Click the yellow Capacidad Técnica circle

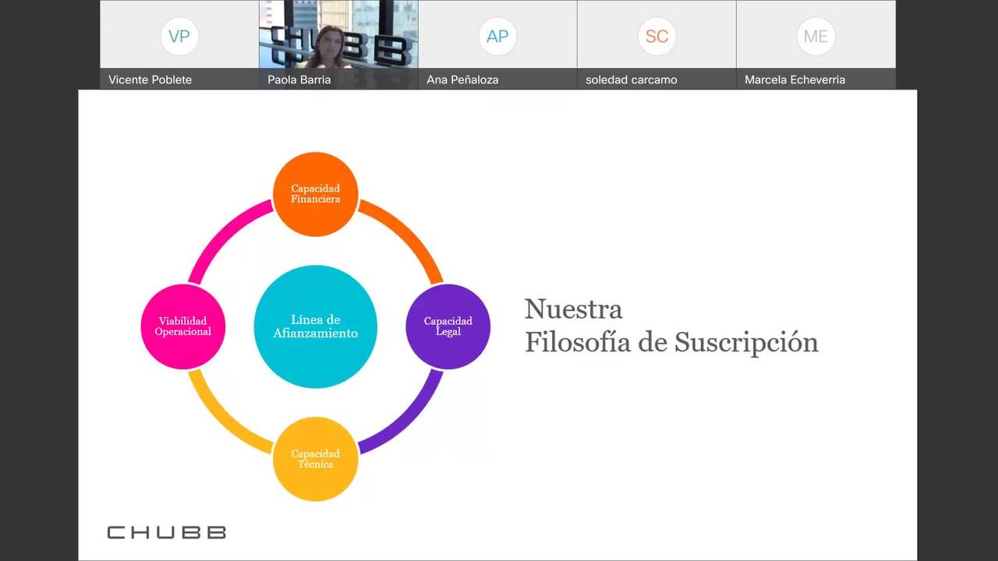click(x=315, y=459)
